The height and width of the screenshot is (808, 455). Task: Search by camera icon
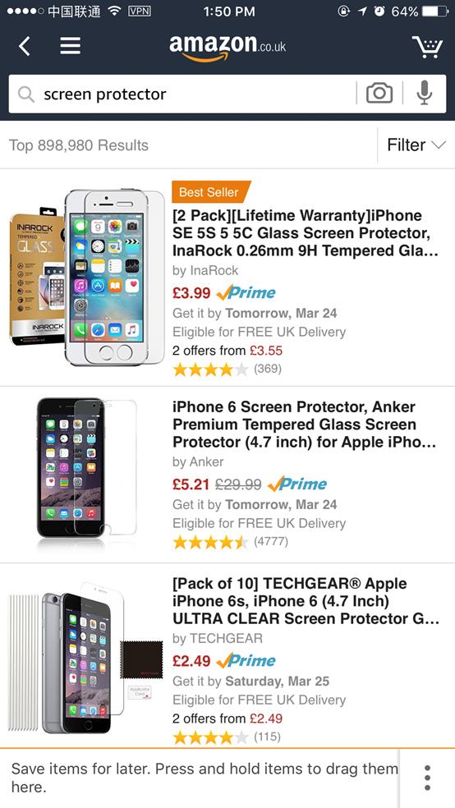pyautogui.click(x=379, y=94)
